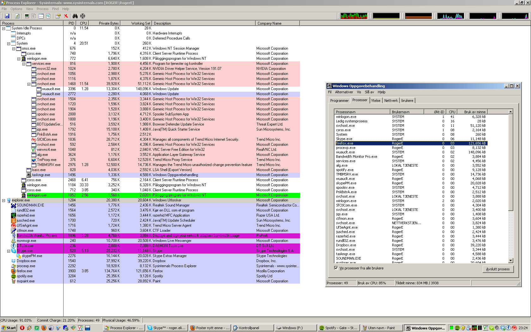The image size is (531, 332).
Task: Collapse the System process tree node
Action: tap(9, 44)
